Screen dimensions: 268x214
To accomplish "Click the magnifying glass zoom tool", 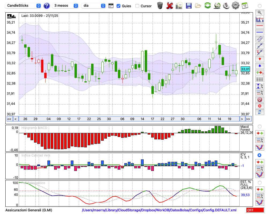I will pyautogui.click(x=259, y=12).
